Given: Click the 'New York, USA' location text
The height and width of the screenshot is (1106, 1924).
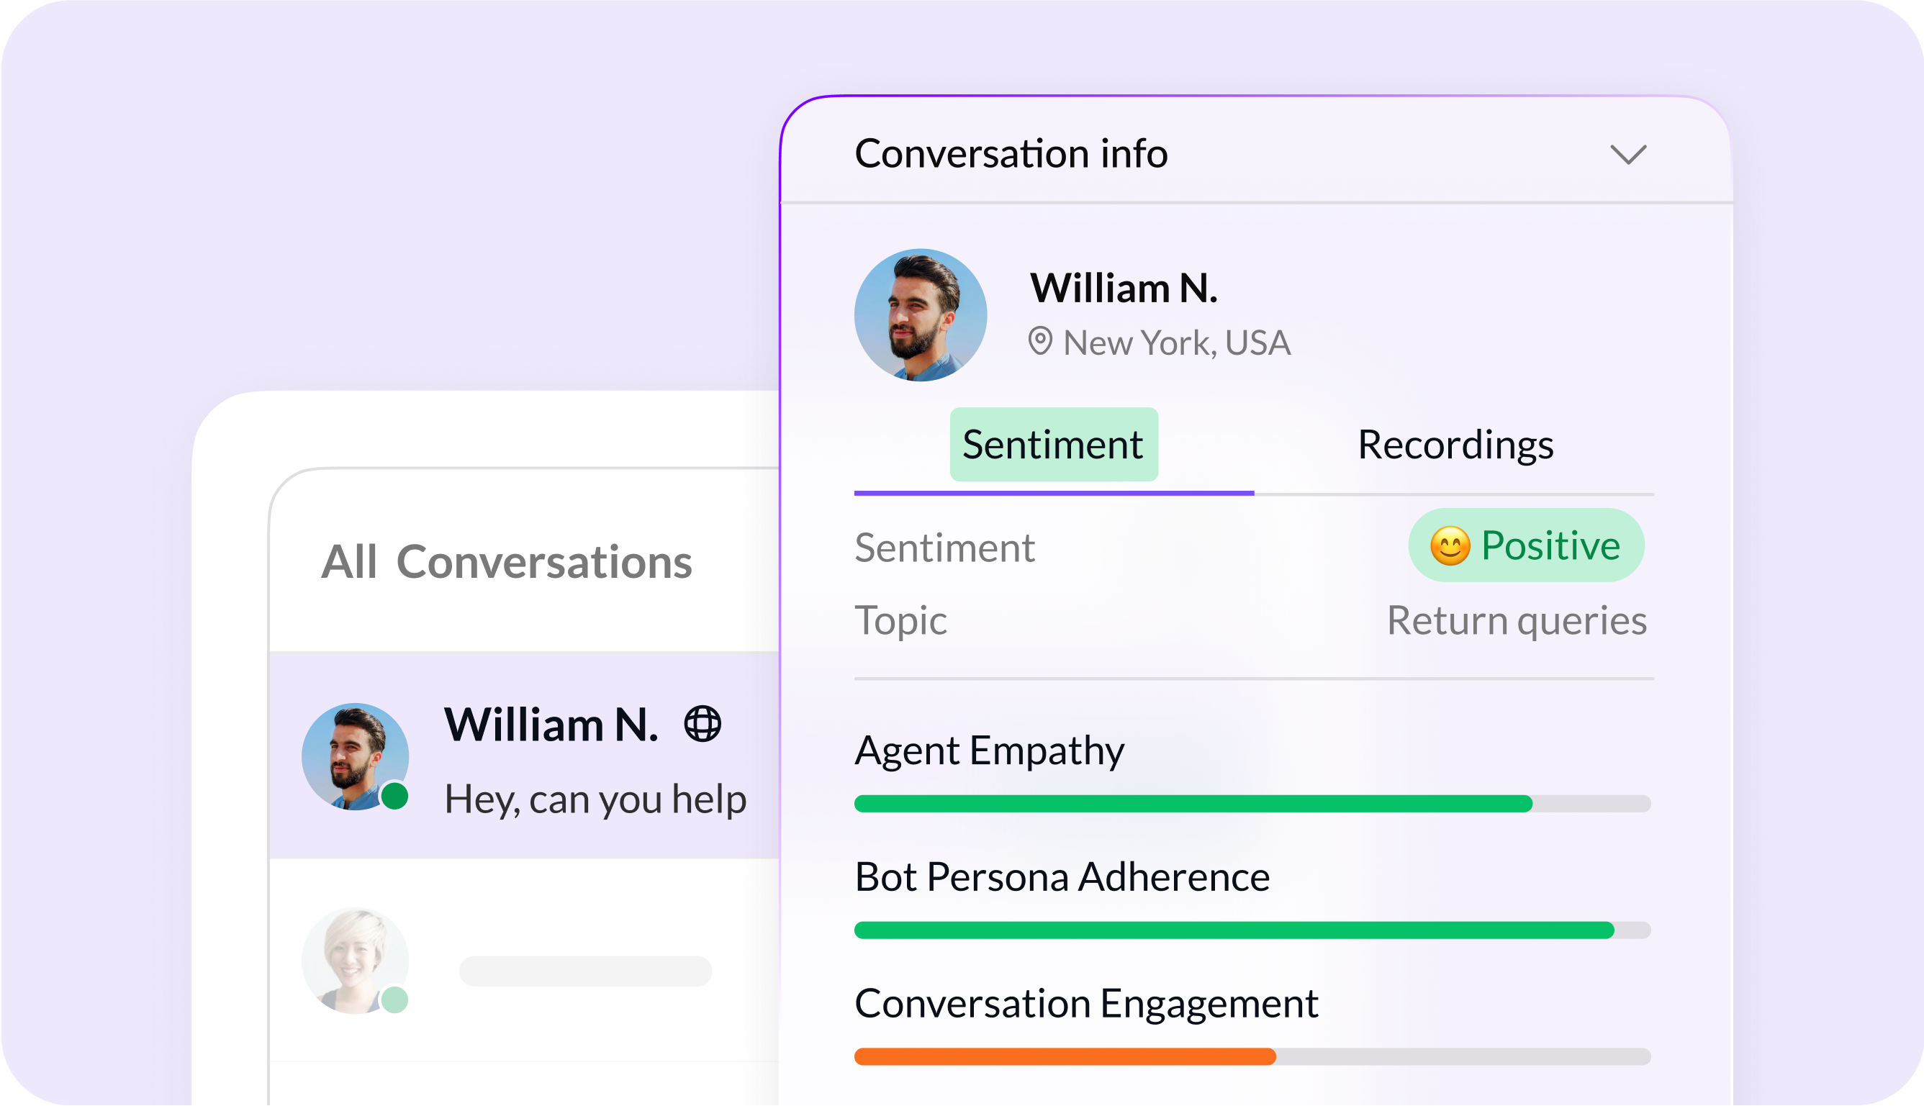Looking at the screenshot, I should pos(1177,343).
